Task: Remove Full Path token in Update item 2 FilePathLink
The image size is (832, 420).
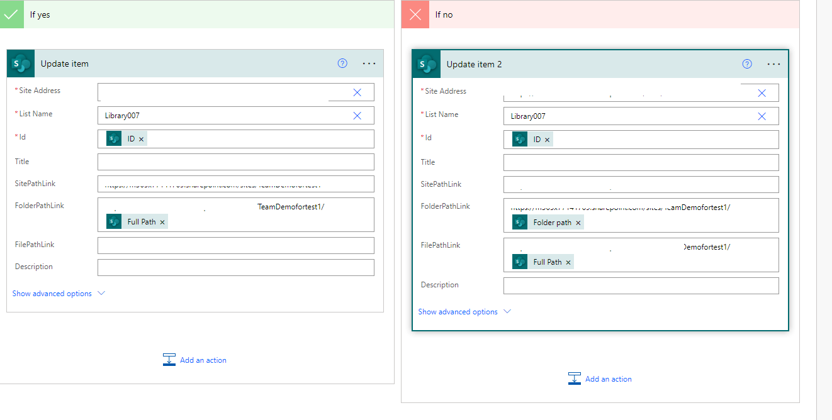Action: pos(568,262)
